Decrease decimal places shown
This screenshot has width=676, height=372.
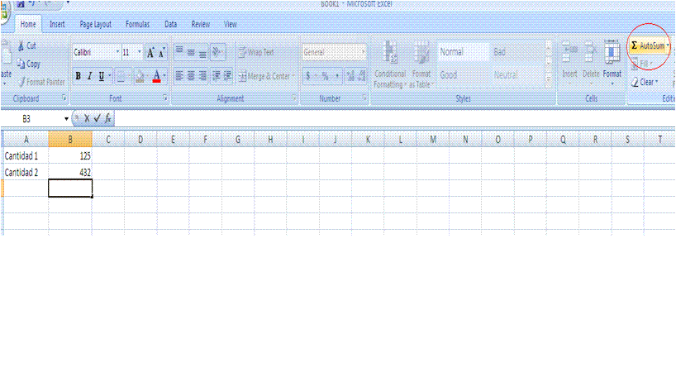pyautogui.click(x=362, y=76)
